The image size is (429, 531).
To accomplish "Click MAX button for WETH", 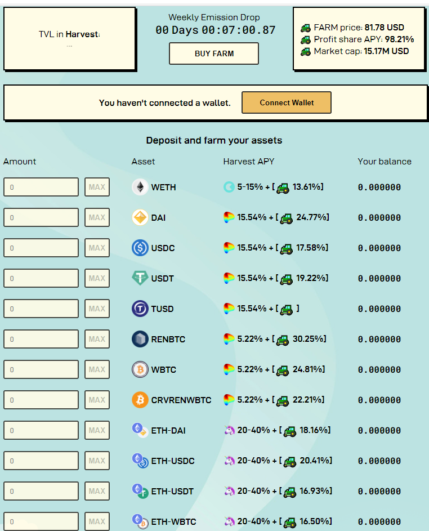I will tap(97, 187).
